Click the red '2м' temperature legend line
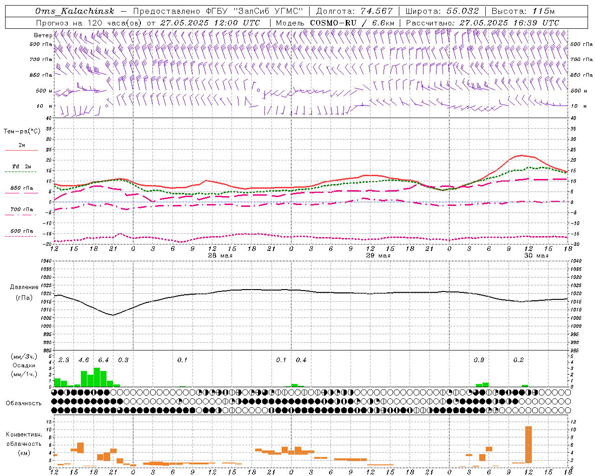Screen dimensions: 595x476 21,151
